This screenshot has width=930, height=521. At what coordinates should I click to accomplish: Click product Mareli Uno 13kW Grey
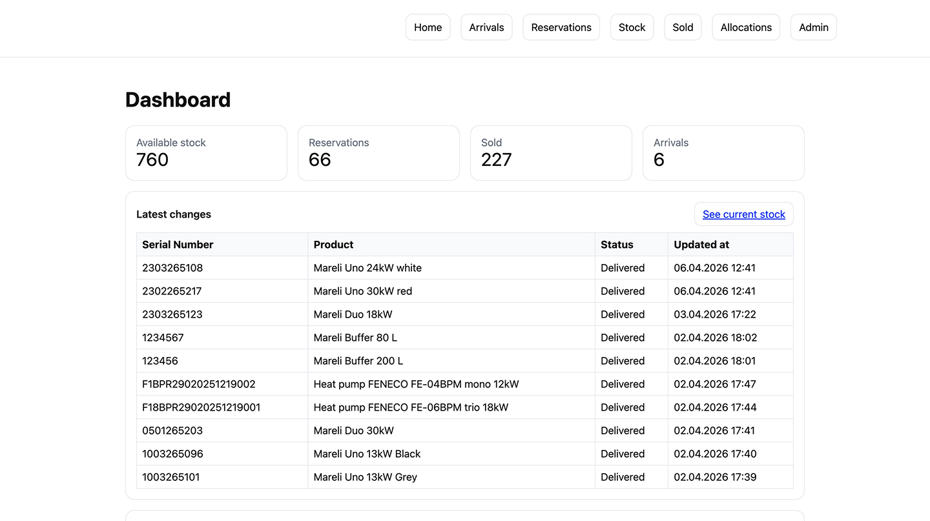365,477
